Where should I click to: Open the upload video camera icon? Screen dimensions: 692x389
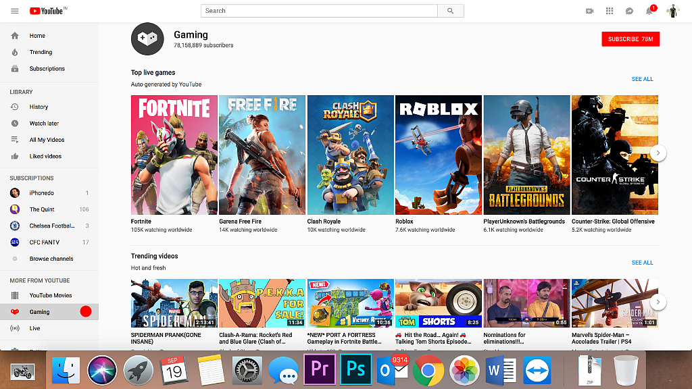point(589,11)
